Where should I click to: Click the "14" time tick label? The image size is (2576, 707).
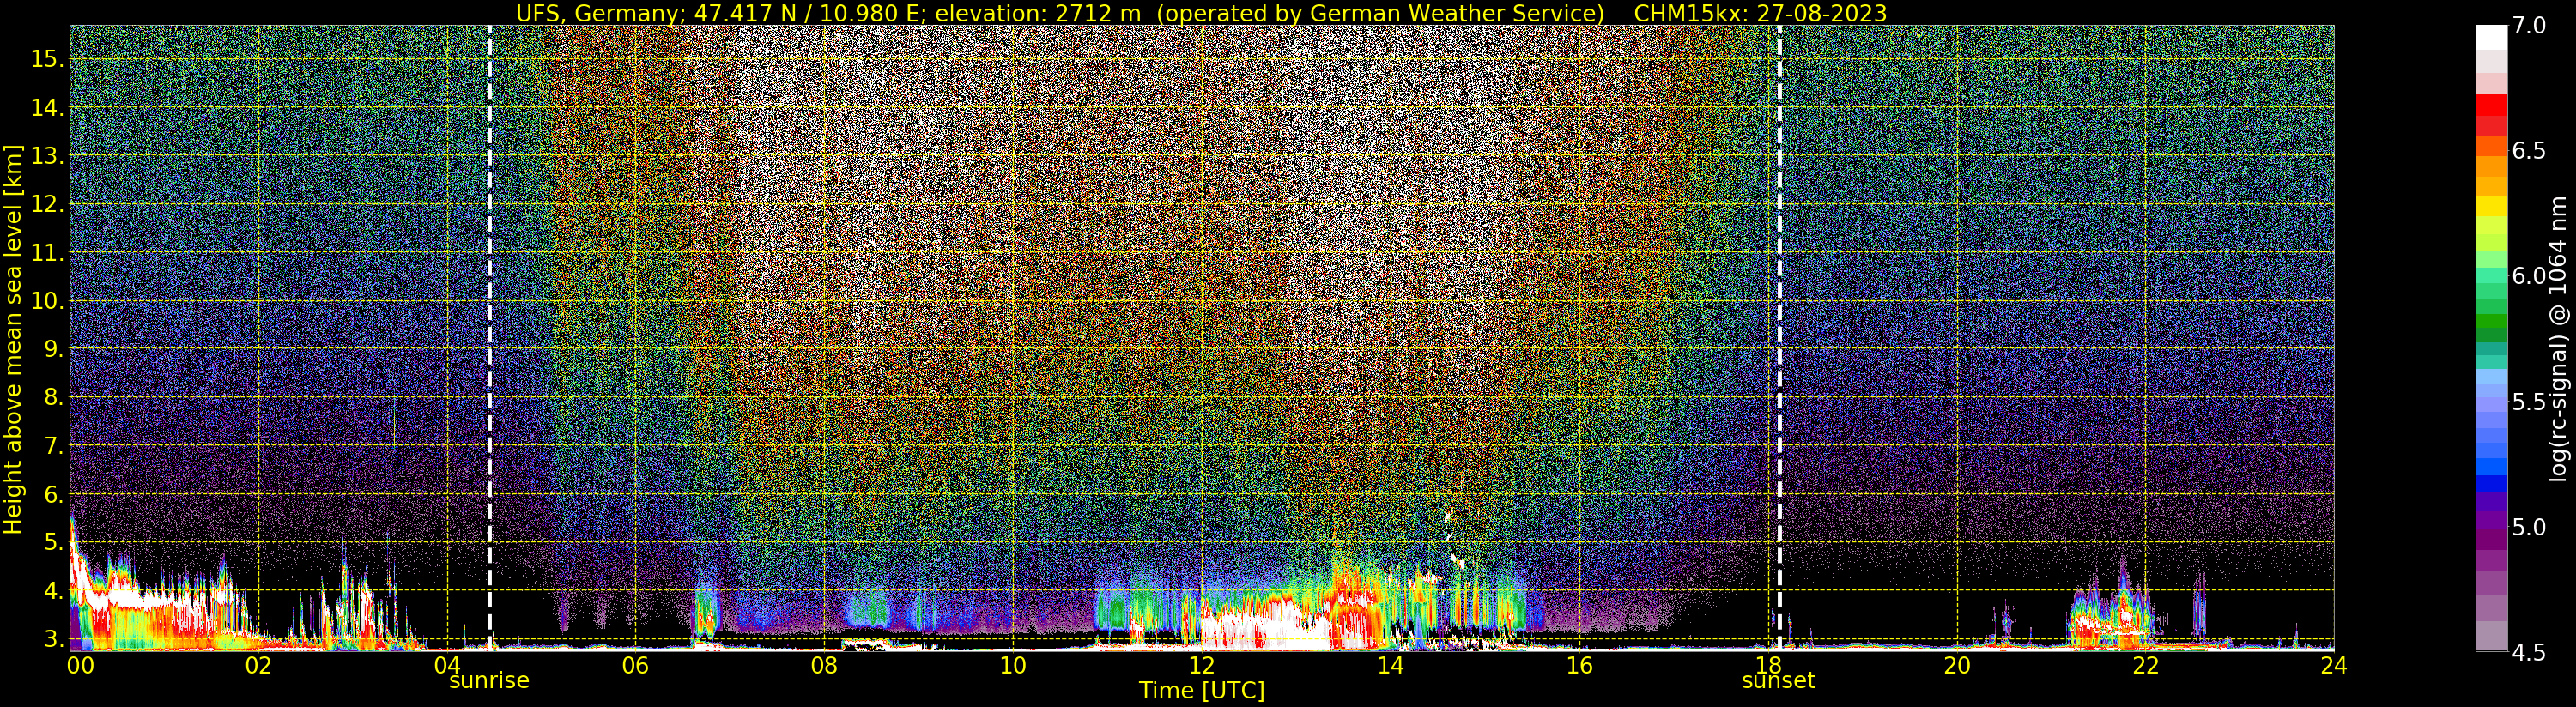coord(1390,665)
